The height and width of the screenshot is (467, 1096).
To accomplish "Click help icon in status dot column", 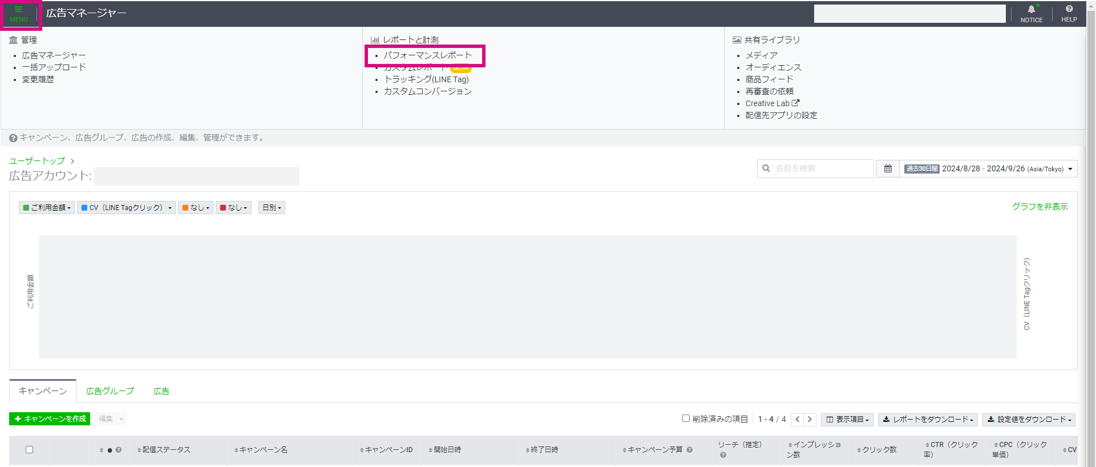I will pos(119,450).
